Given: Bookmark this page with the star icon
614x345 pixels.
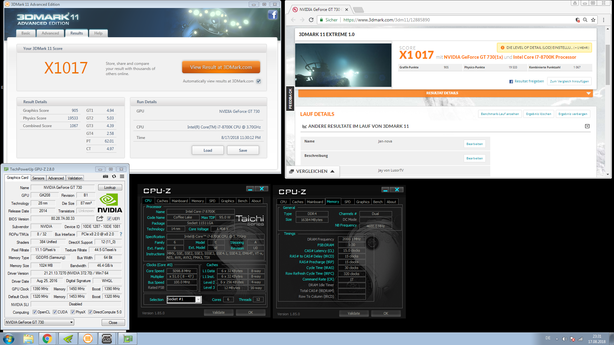Looking at the screenshot, I should 593,20.
